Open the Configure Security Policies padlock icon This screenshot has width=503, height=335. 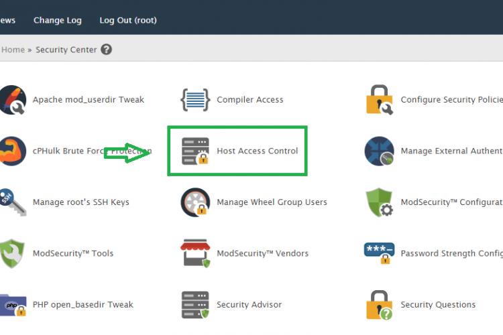(x=379, y=100)
